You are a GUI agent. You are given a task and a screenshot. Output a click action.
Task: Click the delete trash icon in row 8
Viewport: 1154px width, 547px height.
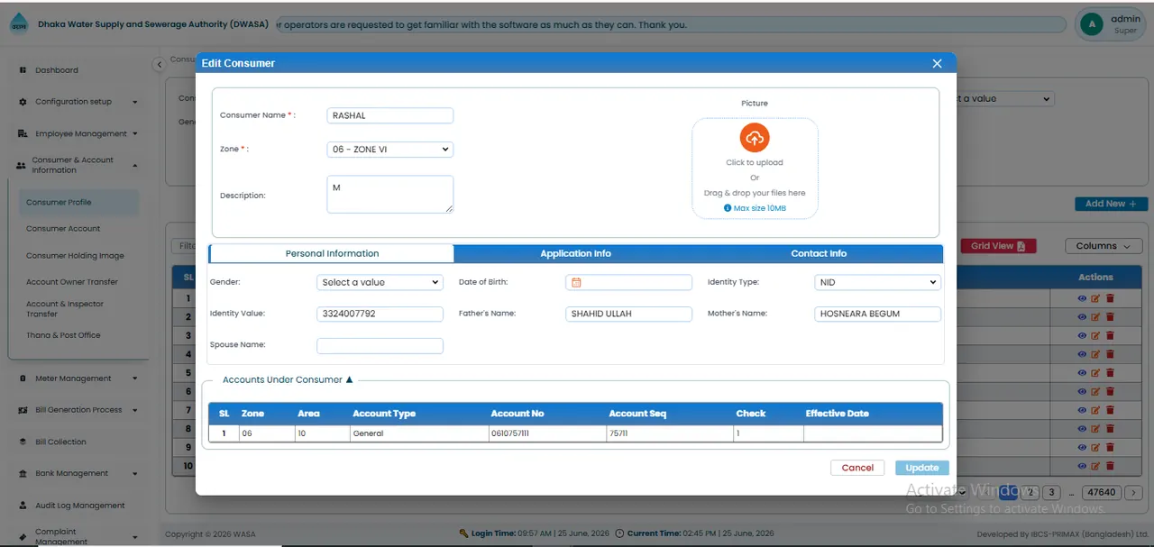[1110, 429]
